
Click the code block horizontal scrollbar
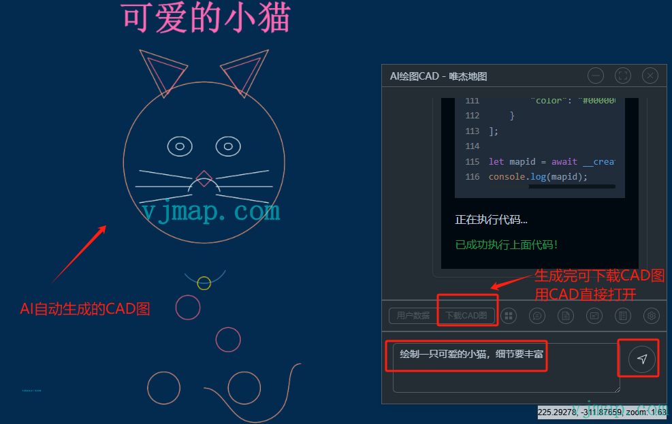click(572, 186)
